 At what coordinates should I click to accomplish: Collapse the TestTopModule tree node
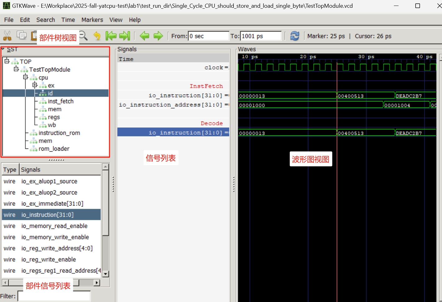(x=16, y=69)
